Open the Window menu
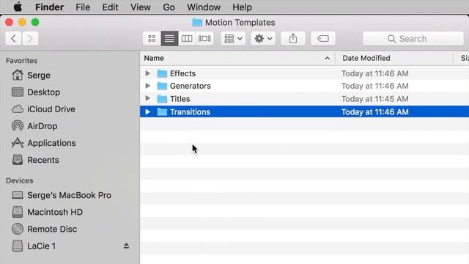Image resolution: width=469 pixels, height=264 pixels. [204, 7]
